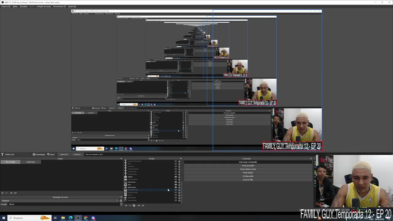Show the ESPECTADORES source
393x221 pixels.
click(176, 198)
